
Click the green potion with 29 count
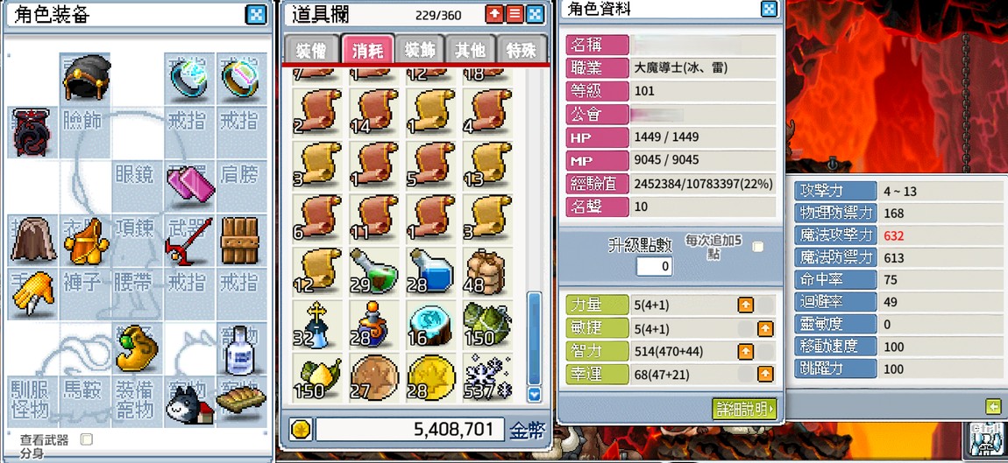(x=375, y=271)
